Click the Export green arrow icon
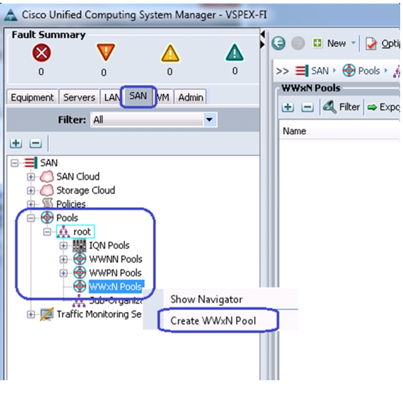Viewport: 403px width, 402px height. pos(372,107)
